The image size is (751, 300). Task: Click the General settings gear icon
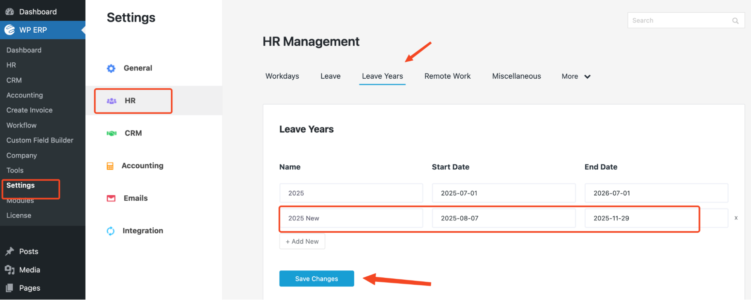(x=111, y=68)
